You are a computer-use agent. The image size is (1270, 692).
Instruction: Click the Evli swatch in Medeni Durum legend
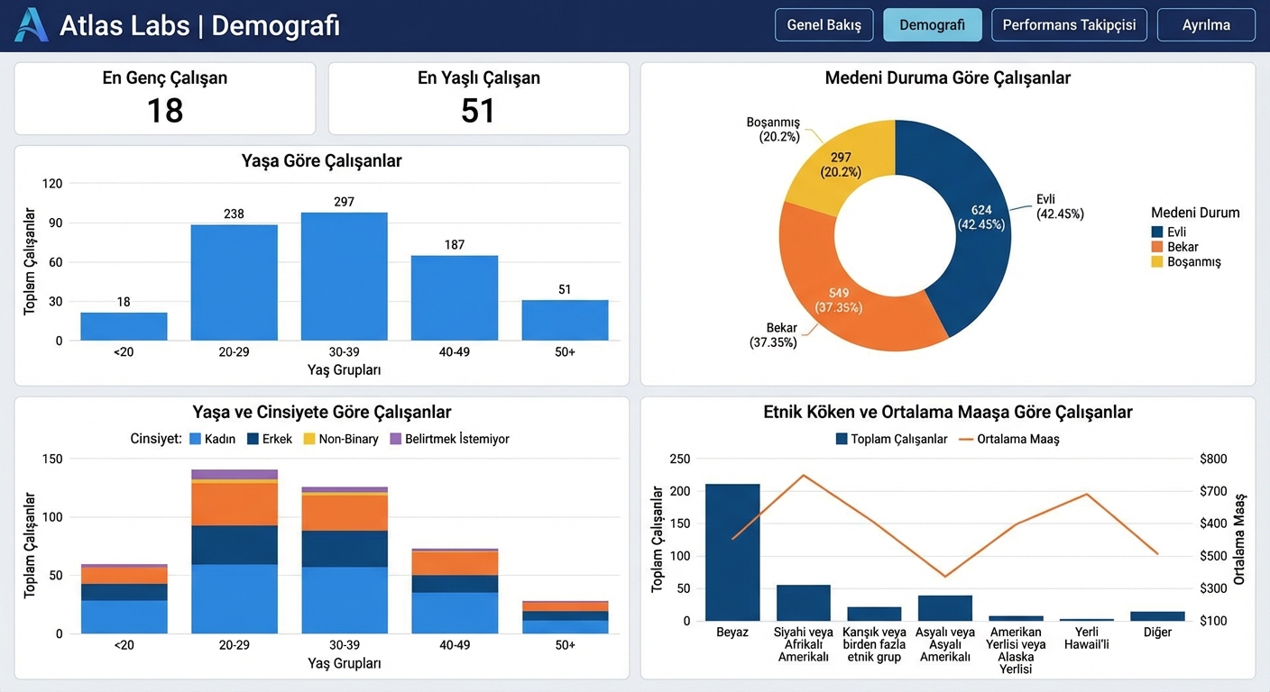pyautogui.click(x=1157, y=232)
